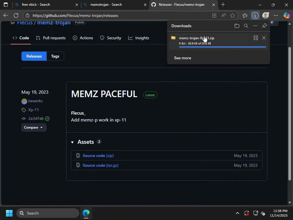The image size is (293, 220).
Task: Open the muted volume tray icon
Action: [x=263, y=213]
